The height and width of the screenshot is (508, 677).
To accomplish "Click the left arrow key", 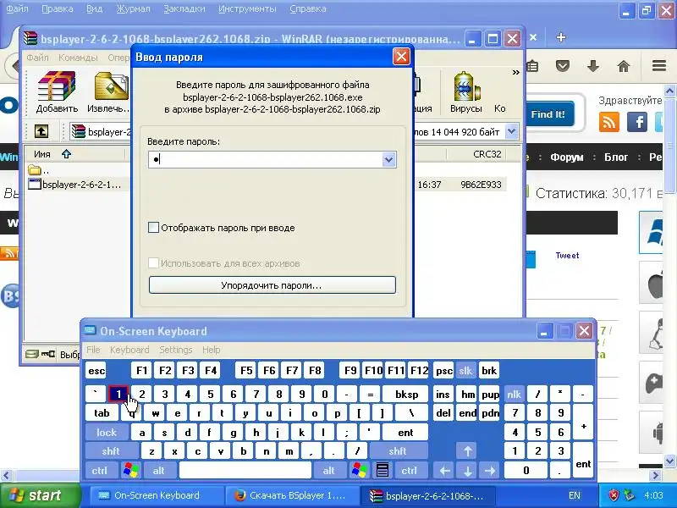I will click(x=444, y=471).
